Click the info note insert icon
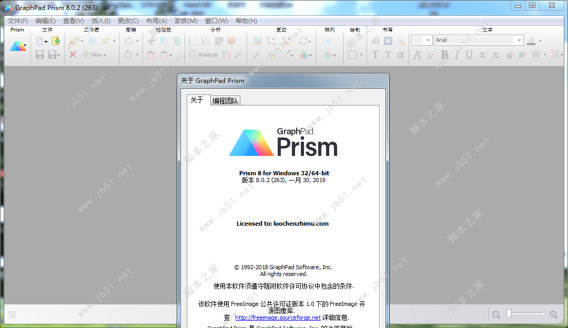 tap(401, 41)
